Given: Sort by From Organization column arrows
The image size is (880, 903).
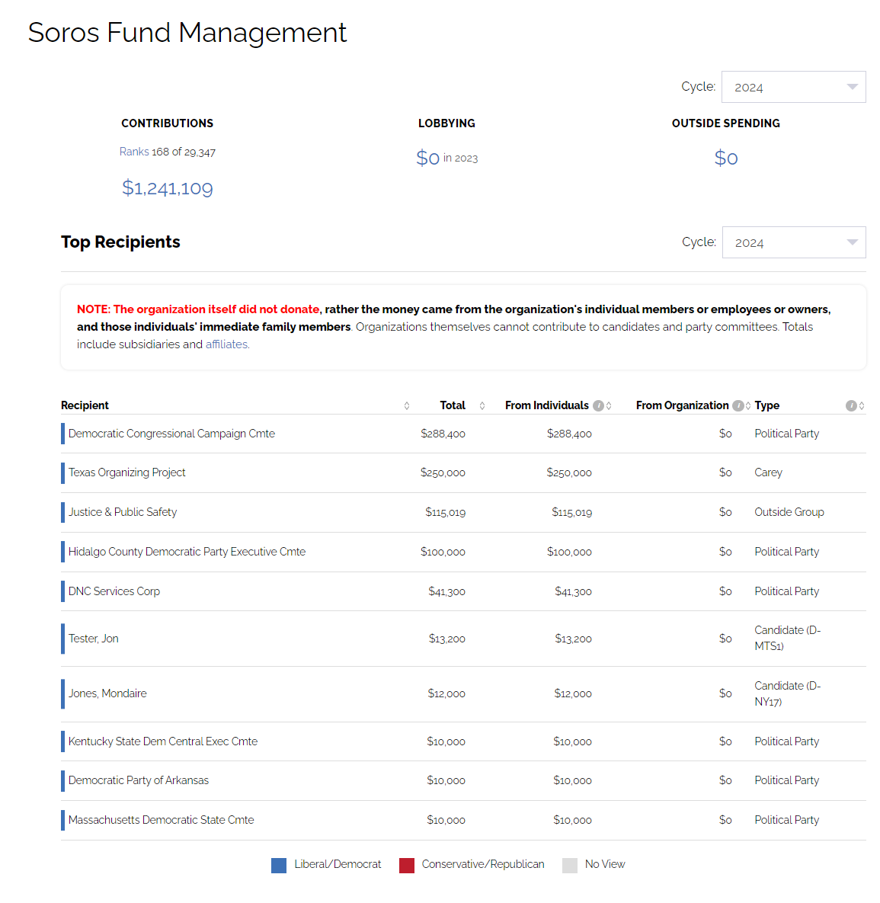Looking at the screenshot, I should point(748,405).
